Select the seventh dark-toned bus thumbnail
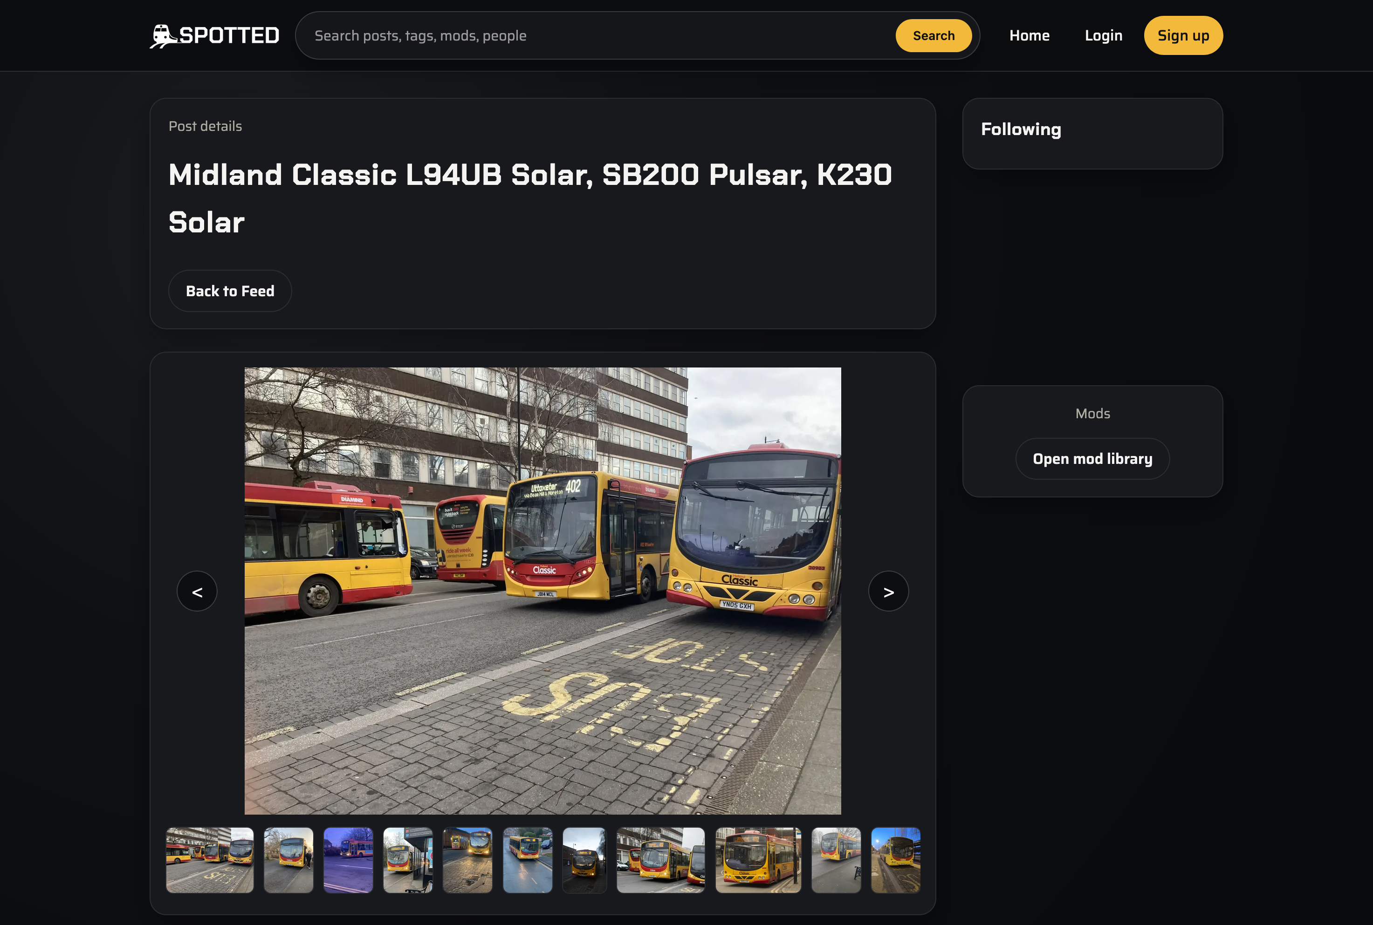Image resolution: width=1373 pixels, height=925 pixels. click(584, 859)
